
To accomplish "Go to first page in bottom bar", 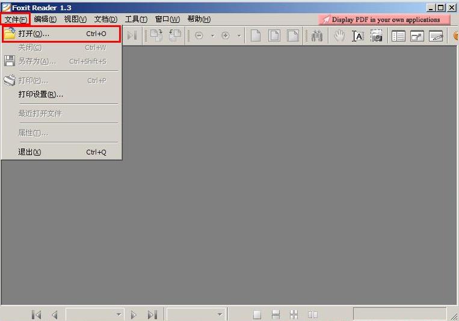I will (36, 315).
